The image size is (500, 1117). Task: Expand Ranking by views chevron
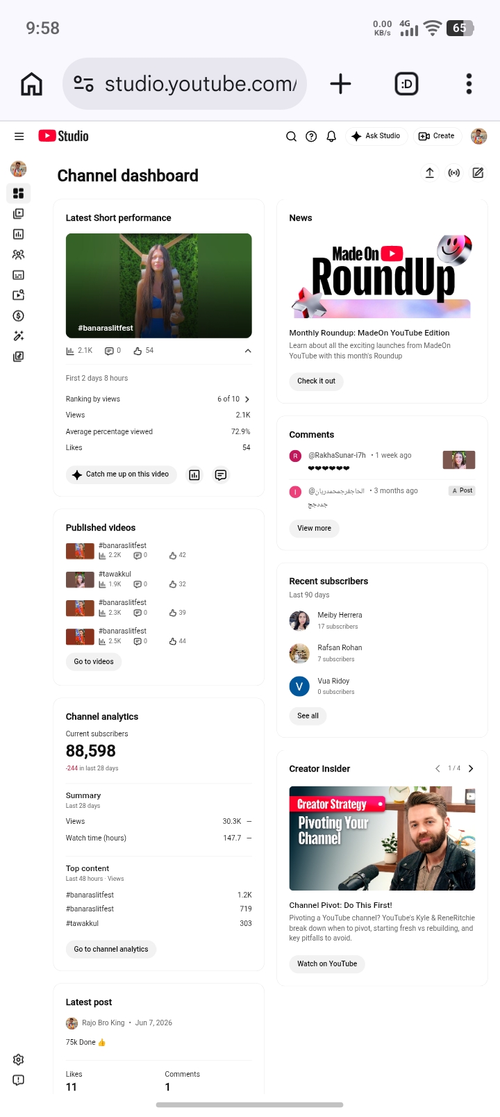click(x=247, y=399)
